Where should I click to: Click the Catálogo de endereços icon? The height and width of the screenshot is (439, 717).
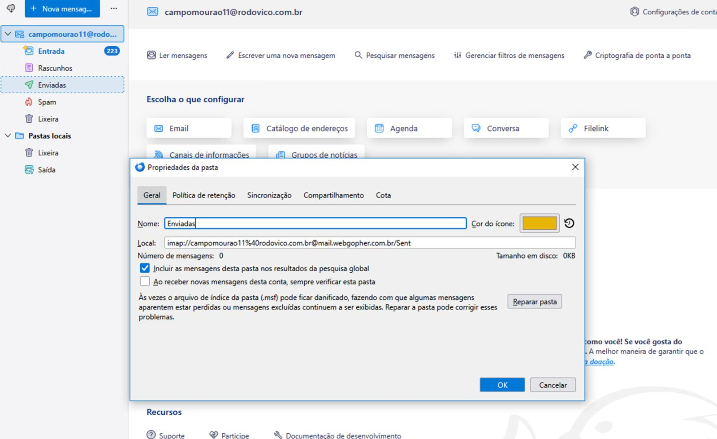[x=255, y=128]
